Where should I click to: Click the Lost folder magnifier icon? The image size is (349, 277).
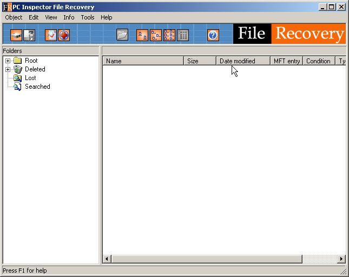17,78
